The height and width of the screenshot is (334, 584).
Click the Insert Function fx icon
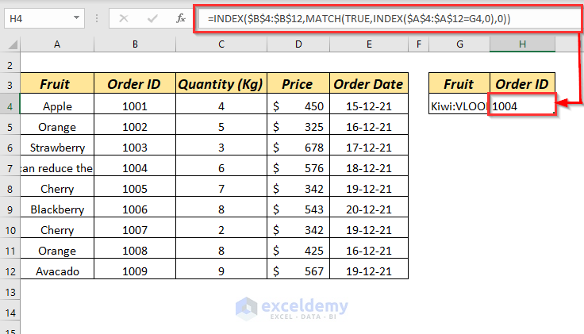179,17
